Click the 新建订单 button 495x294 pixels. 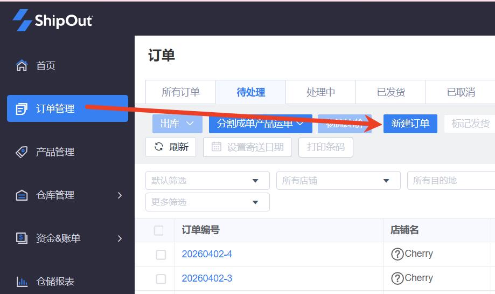pyautogui.click(x=410, y=124)
